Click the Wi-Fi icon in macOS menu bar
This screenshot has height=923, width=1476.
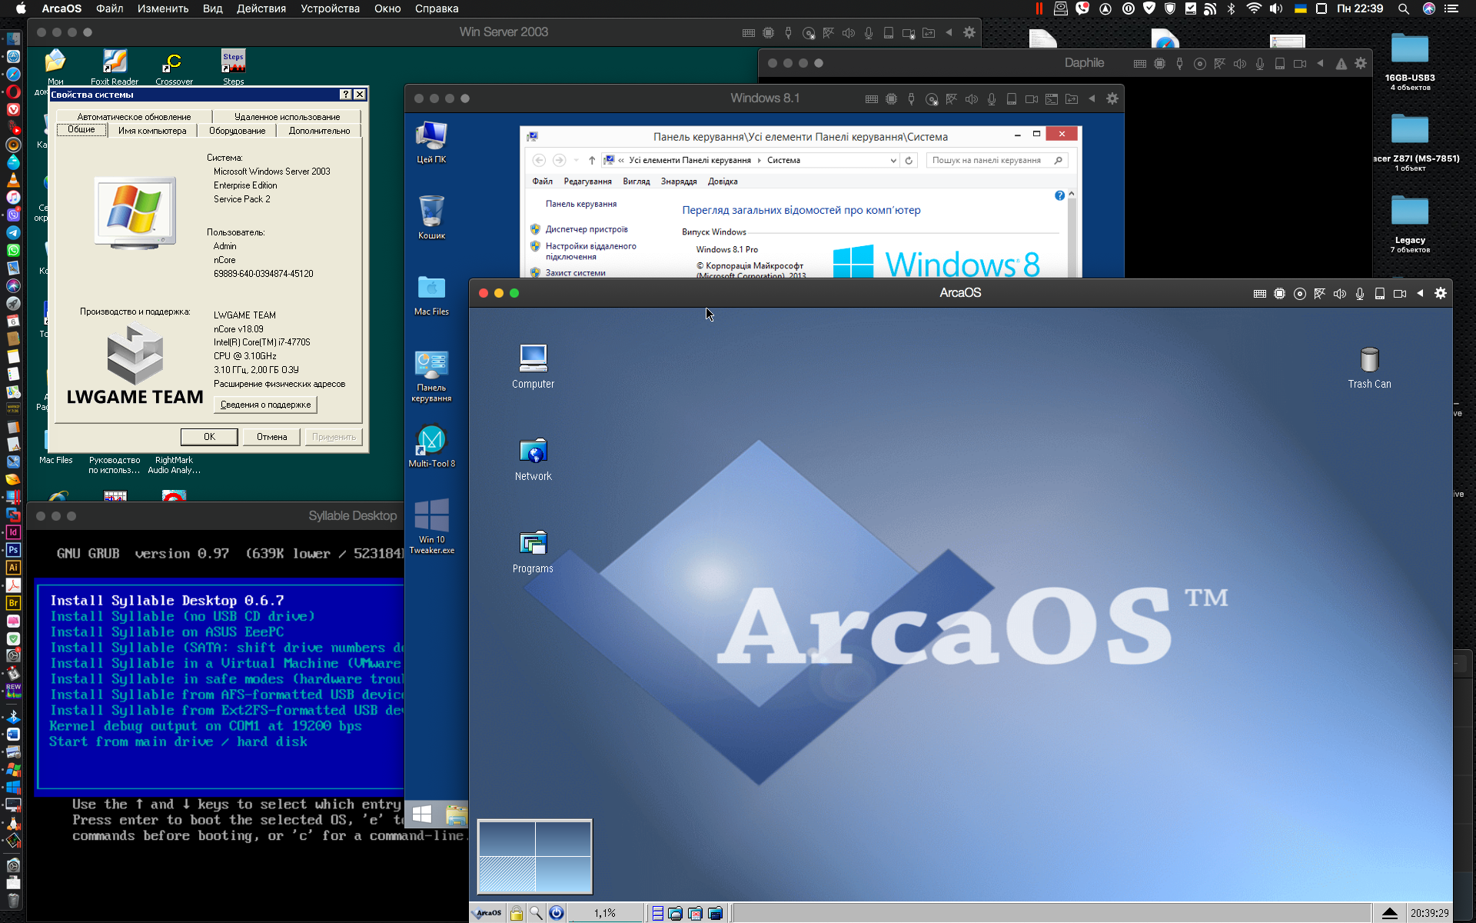point(1254,8)
